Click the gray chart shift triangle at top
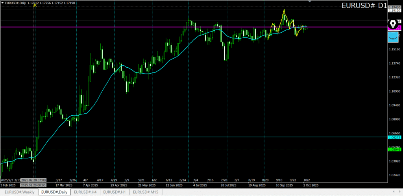Image resolution: width=403 pixels, height=196 pixels. click(x=310, y=2)
